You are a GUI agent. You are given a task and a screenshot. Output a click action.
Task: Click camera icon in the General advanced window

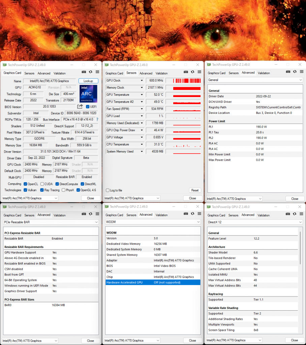pyautogui.click(x=288, y=72)
